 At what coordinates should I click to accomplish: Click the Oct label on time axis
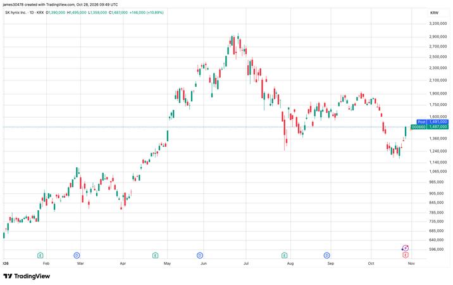tap(371, 263)
